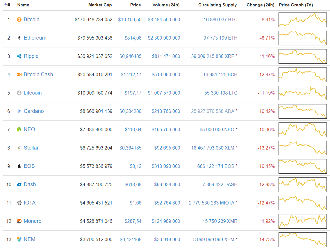Open the Litecoin name link
330x249 pixels.
33,93
